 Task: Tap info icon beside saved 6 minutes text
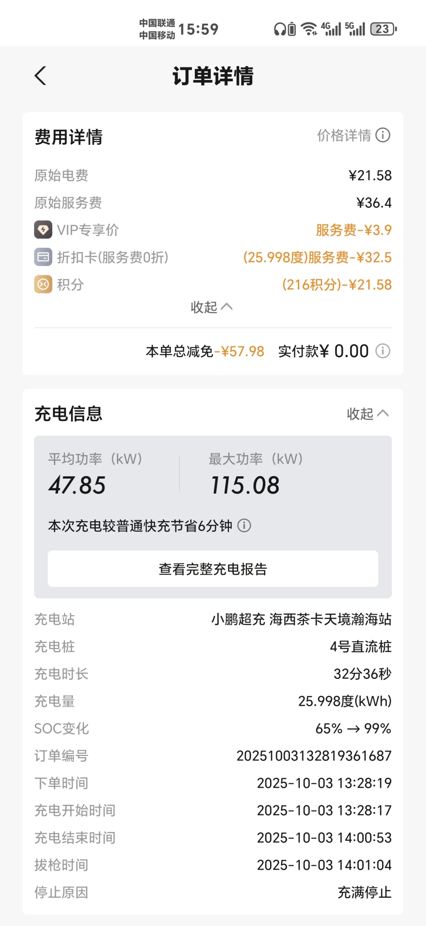[x=244, y=526]
